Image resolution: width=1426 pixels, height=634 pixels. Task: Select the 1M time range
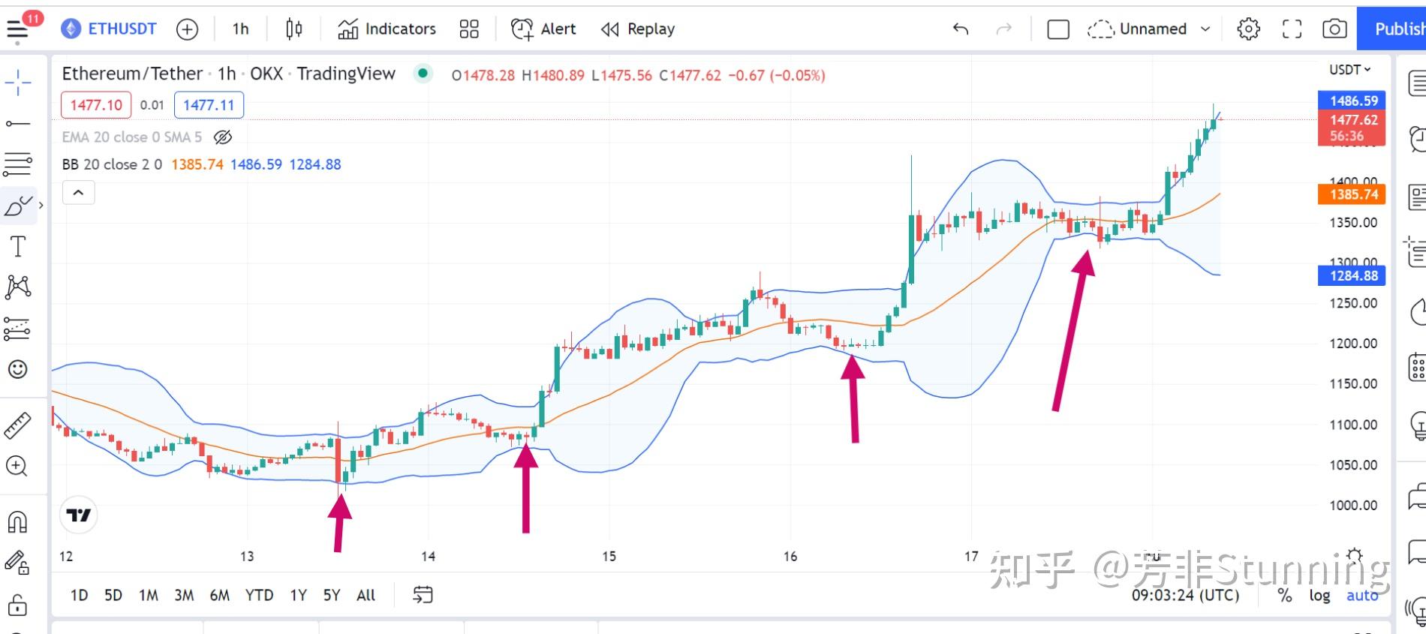[x=149, y=595]
